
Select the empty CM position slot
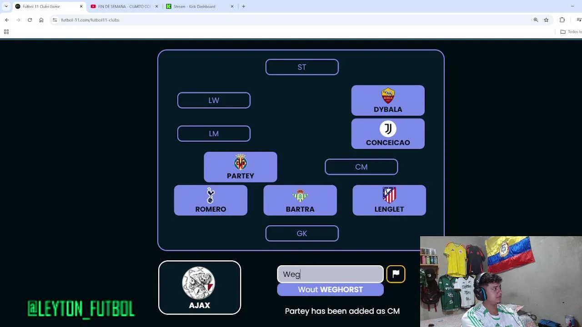(x=361, y=167)
